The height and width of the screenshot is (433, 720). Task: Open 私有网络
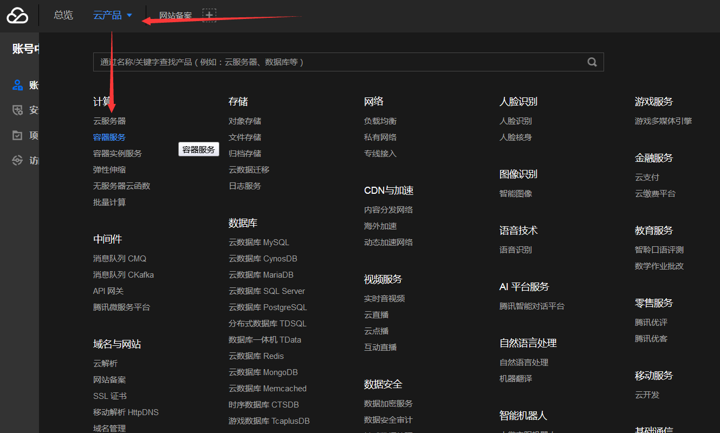[x=380, y=137]
